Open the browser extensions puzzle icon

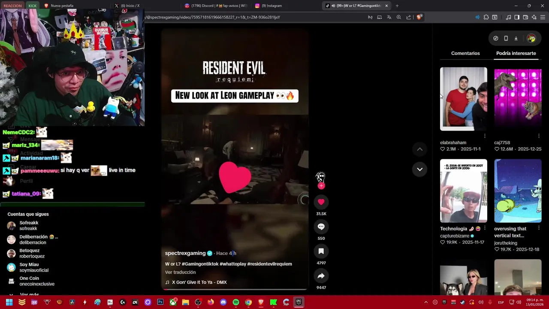(x=486, y=17)
